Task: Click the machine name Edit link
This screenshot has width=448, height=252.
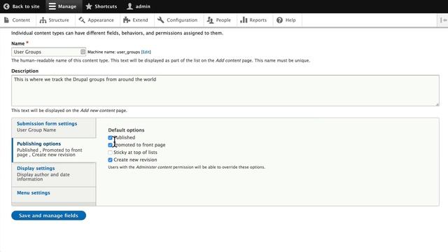Action: tap(146, 52)
